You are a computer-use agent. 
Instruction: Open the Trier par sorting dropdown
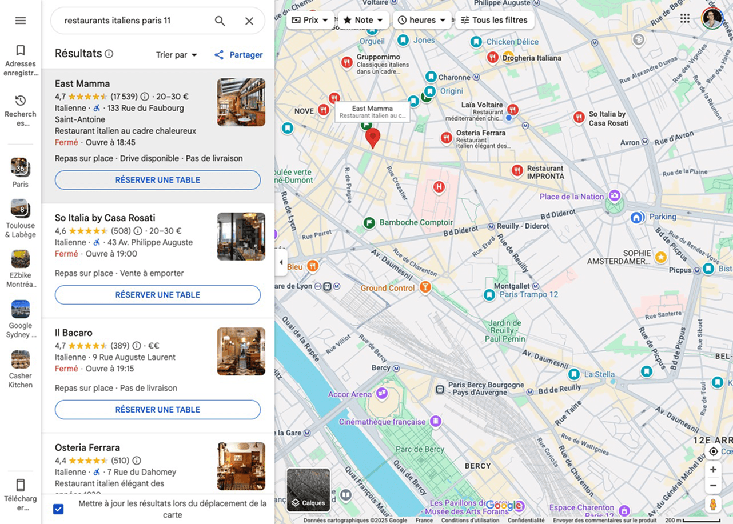click(177, 54)
